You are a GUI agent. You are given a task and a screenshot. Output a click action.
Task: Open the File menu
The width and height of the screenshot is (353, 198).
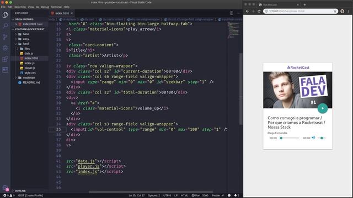(3, 7)
